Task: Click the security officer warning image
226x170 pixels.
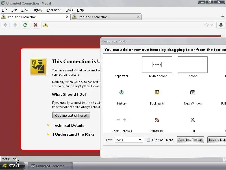Action: click(38, 67)
